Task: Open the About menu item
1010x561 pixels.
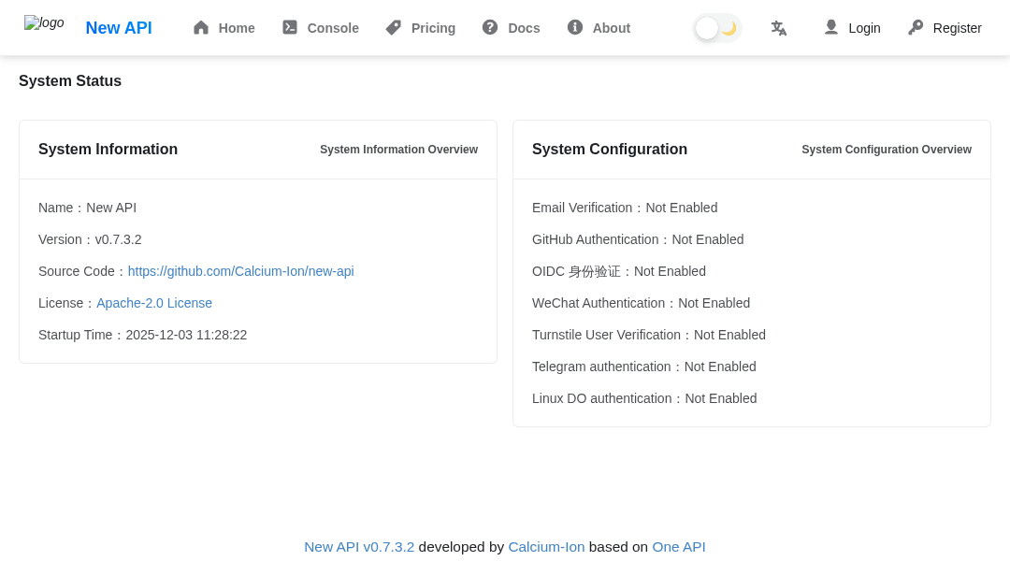Action: click(x=610, y=28)
